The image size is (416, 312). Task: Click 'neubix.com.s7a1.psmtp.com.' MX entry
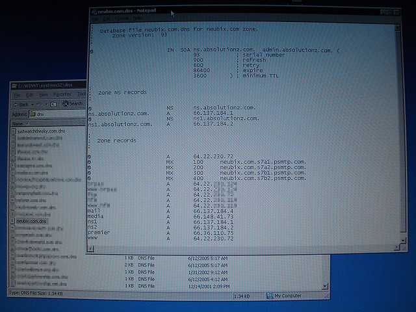coord(263,162)
